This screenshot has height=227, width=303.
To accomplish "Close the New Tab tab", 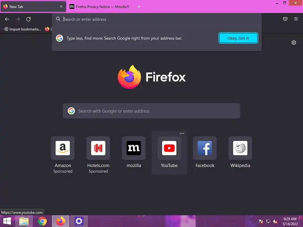I will coord(61,7).
